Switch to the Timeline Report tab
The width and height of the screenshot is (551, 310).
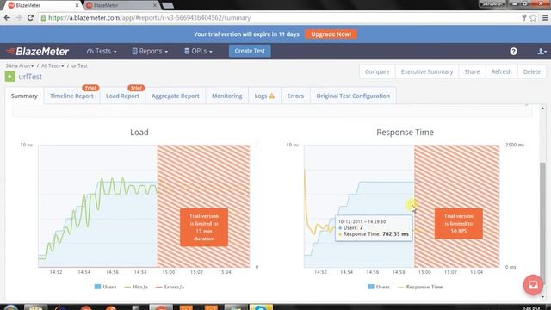tap(71, 96)
